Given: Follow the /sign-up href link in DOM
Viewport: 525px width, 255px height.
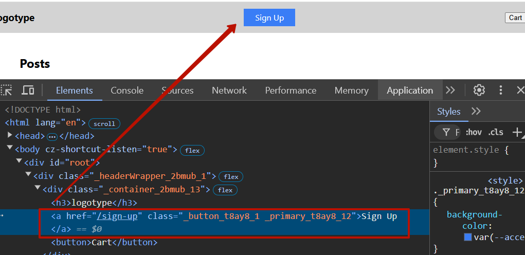Looking at the screenshot, I should click(117, 216).
